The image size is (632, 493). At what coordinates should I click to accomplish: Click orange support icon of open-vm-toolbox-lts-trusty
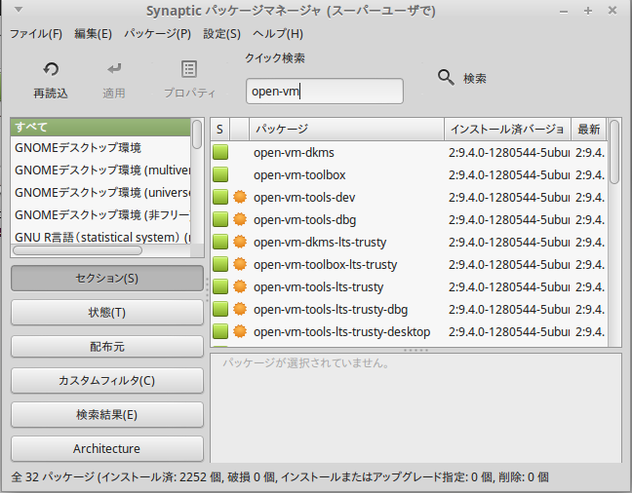click(x=240, y=264)
